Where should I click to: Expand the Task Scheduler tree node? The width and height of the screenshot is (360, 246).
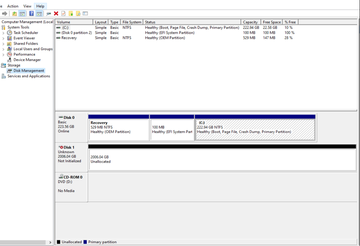[4, 33]
